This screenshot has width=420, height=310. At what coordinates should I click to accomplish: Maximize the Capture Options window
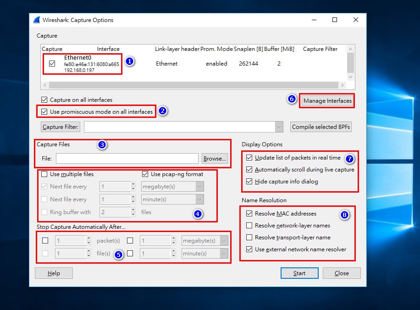[x=335, y=20]
